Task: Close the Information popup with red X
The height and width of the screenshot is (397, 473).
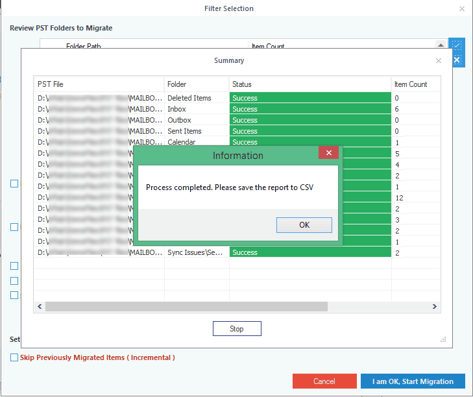Action: click(x=328, y=152)
